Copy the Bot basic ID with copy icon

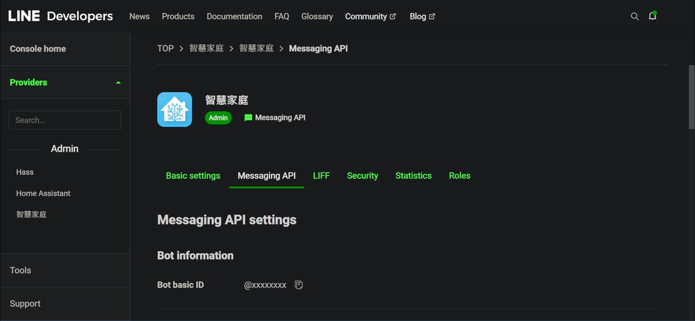click(298, 285)
